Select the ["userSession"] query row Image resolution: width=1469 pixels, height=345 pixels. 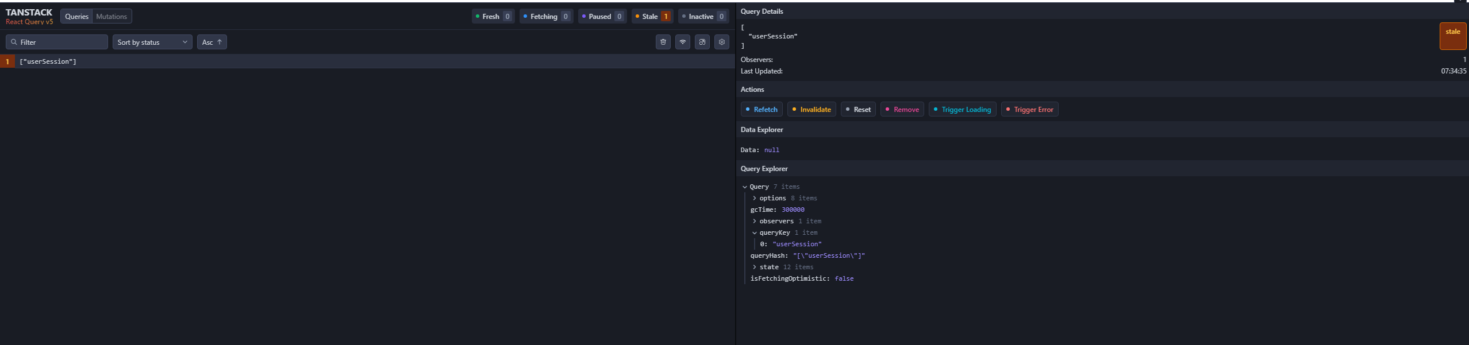[x=367, y=61]
